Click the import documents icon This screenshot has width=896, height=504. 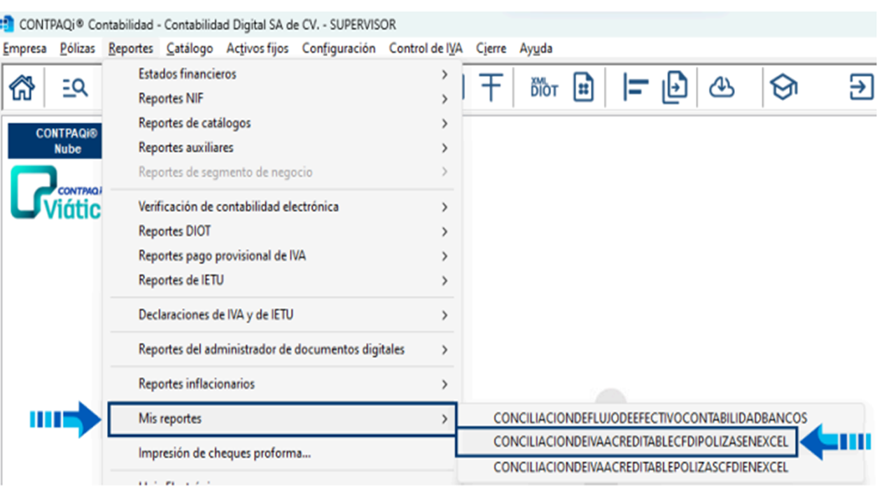click(675, 87)
